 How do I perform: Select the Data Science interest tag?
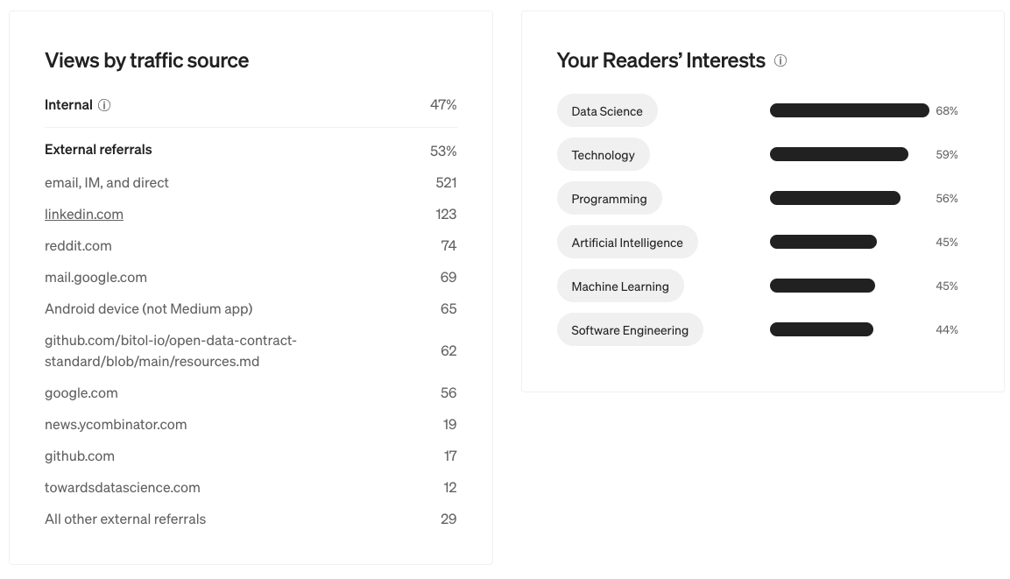pos(607,110)
